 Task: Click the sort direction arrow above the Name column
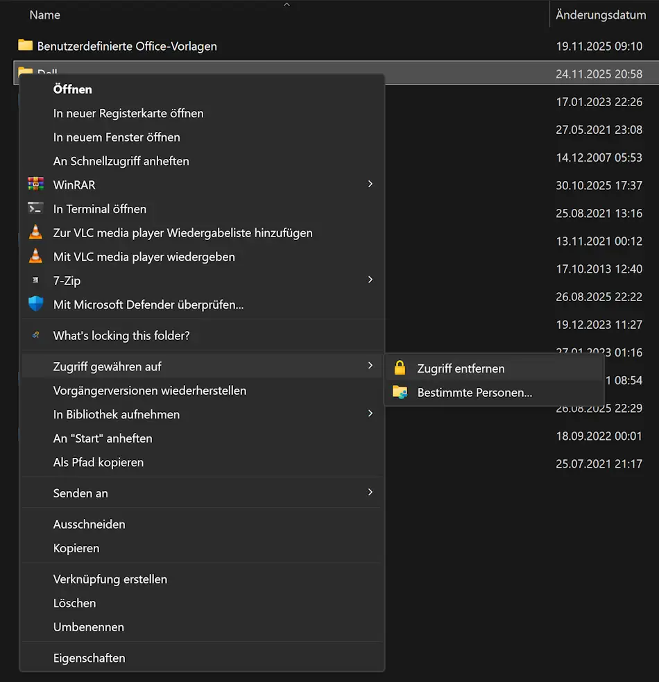tap(286, 4)
